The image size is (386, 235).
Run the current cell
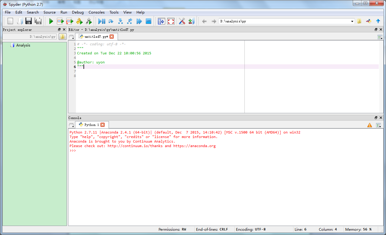(61, 21)
